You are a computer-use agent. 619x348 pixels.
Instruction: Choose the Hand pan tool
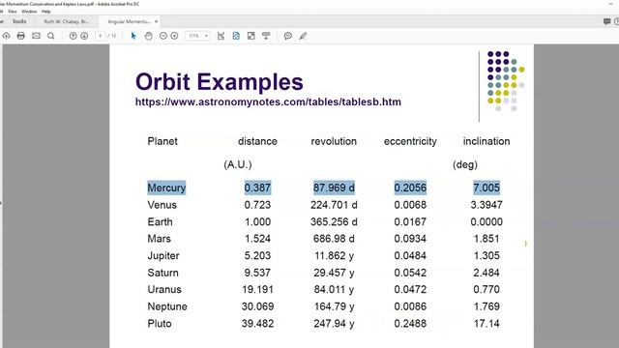(148, 36)
